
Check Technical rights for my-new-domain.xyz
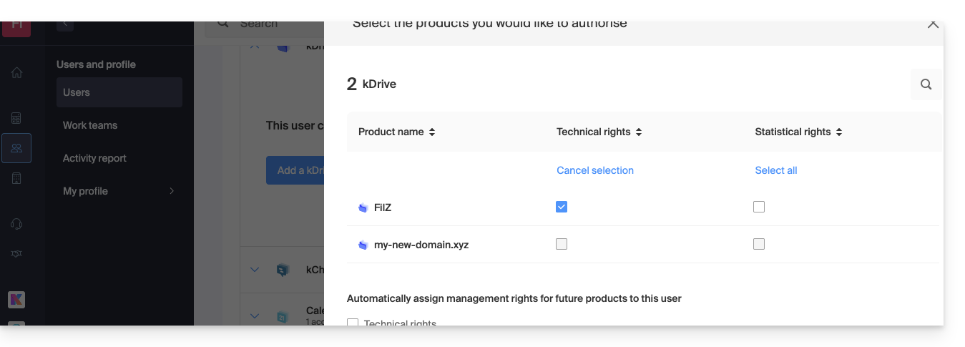point(562,244)
